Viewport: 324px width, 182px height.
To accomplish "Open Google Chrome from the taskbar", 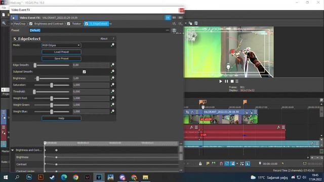I will coord(75,177).
